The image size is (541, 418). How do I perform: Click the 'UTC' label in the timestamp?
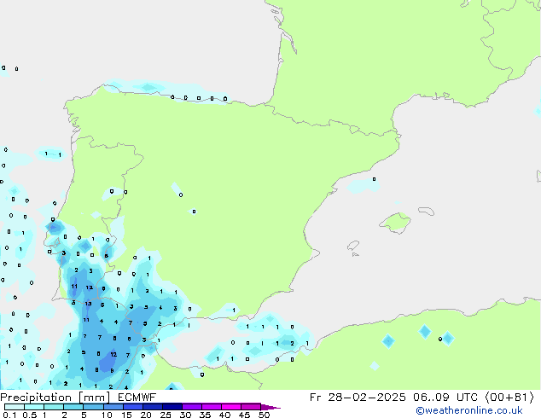coord(467,398)
